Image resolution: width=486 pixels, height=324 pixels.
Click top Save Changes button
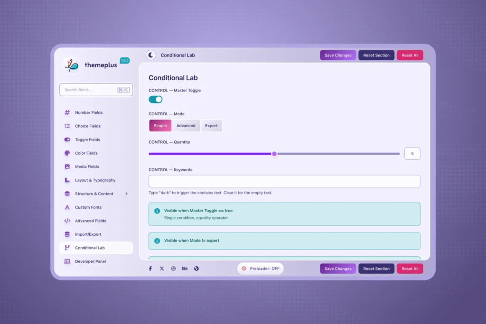[338, 55]
